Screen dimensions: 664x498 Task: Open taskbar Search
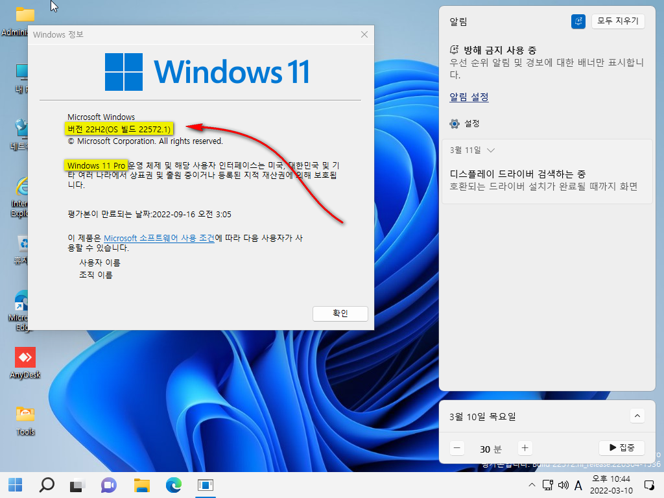[47, 485]
